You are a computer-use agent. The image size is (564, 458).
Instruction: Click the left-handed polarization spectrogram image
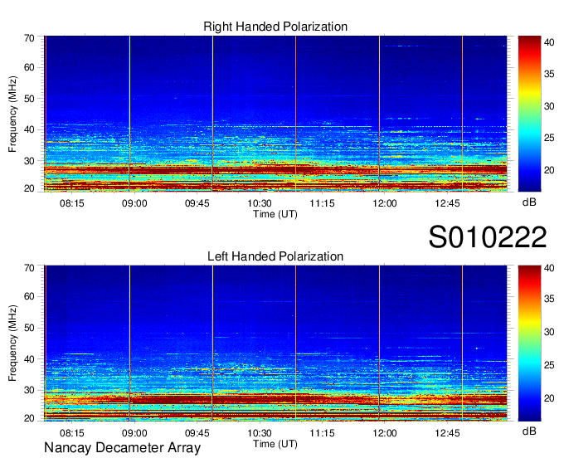275,343
